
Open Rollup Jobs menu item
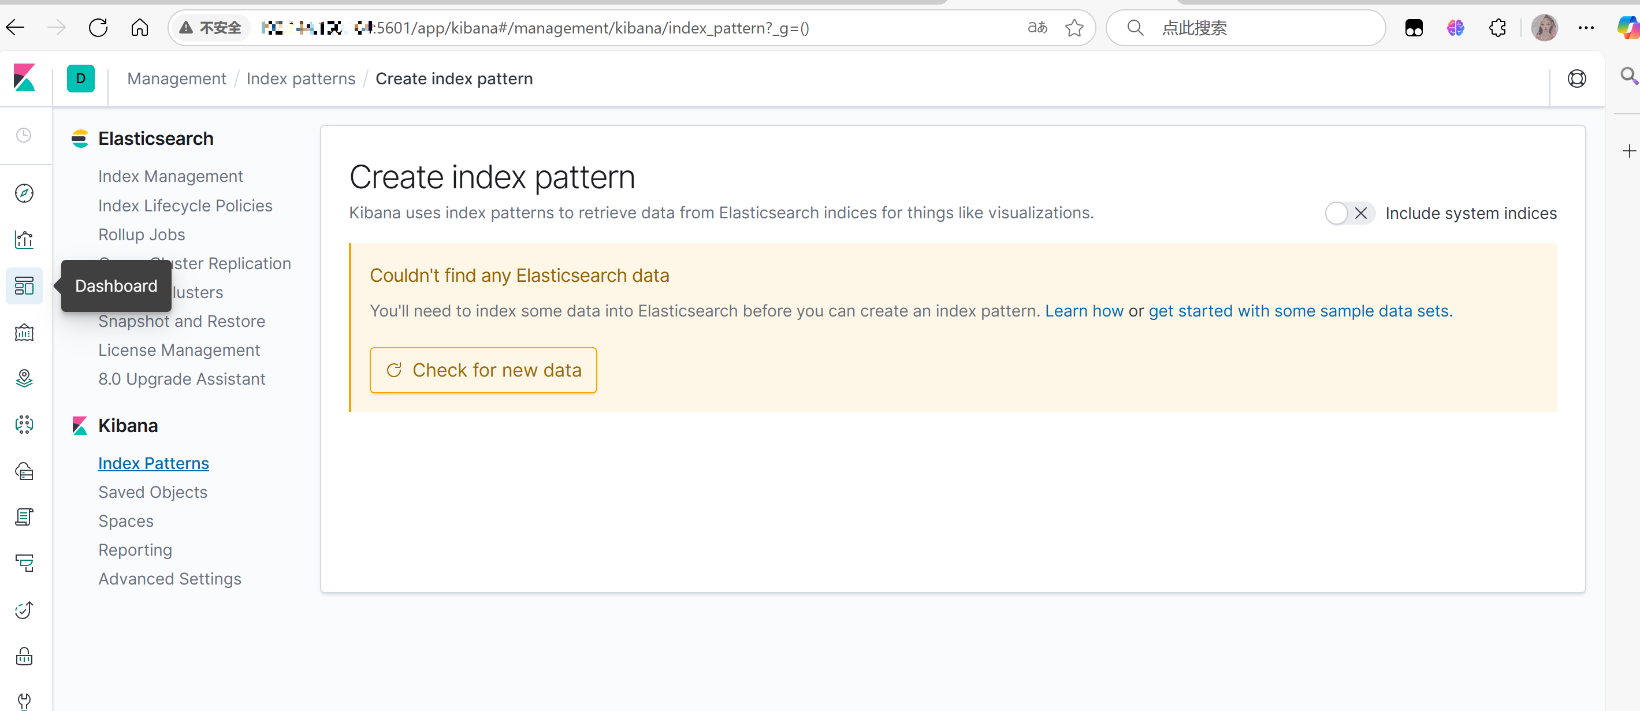pos(142,234)
